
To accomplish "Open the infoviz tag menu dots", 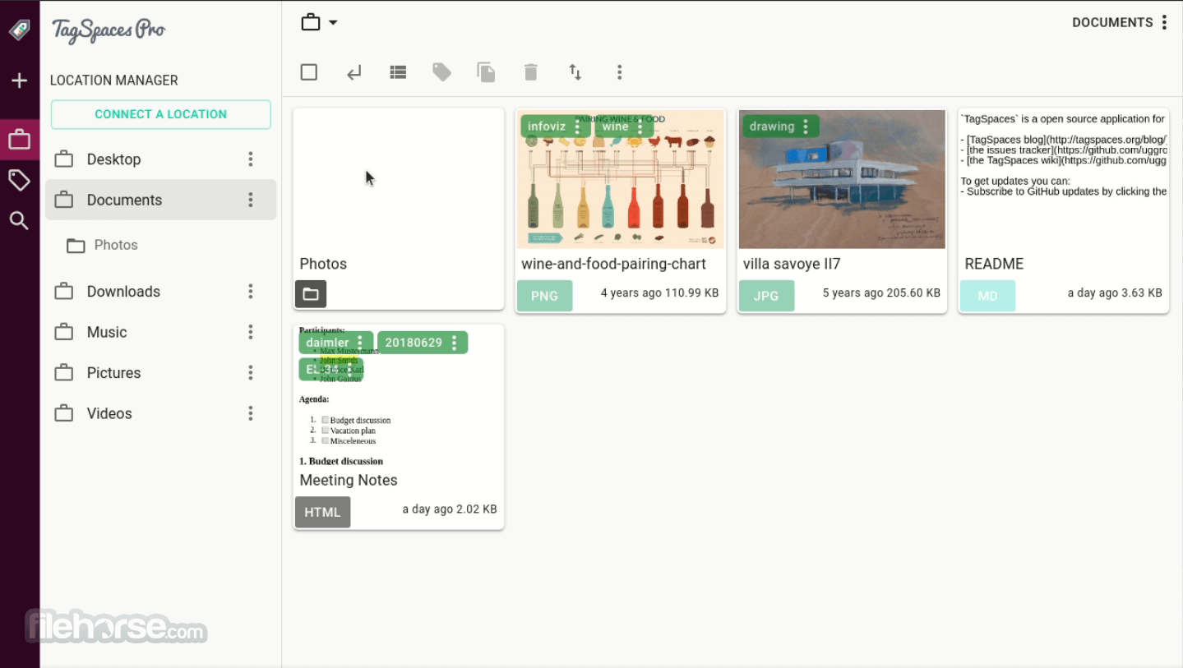I will [x=578, y=127].
